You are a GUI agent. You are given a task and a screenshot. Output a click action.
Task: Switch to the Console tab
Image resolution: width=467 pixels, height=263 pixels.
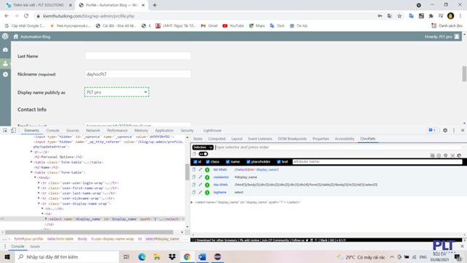53,131
